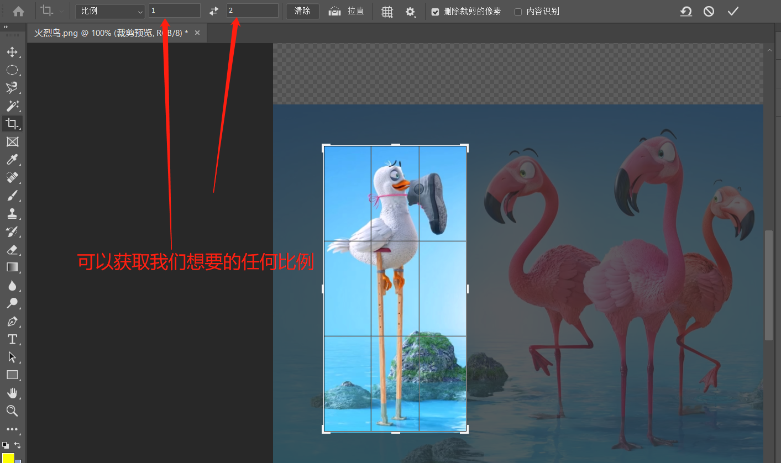
Task: Select the Healing Brush tool
Action: point(12,177)
